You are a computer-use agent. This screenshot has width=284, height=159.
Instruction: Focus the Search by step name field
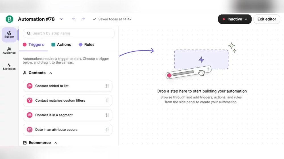[69, 33]
